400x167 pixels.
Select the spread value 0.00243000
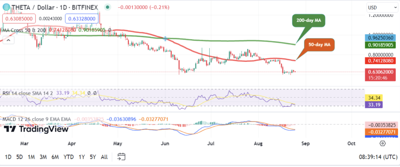click(50, 19)
